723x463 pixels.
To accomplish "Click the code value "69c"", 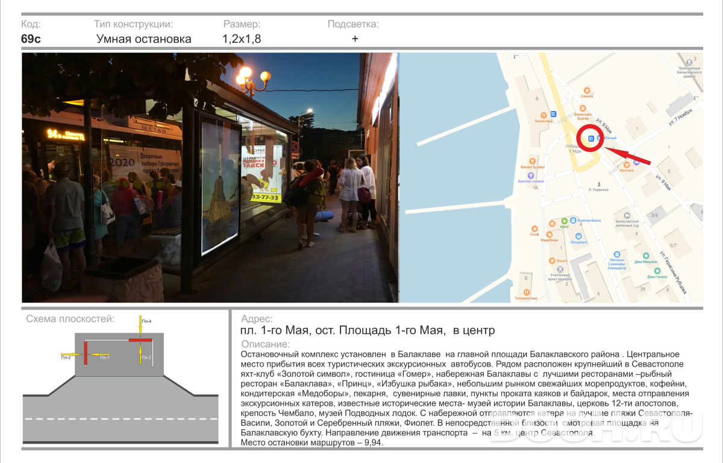I will click(31, 39).
